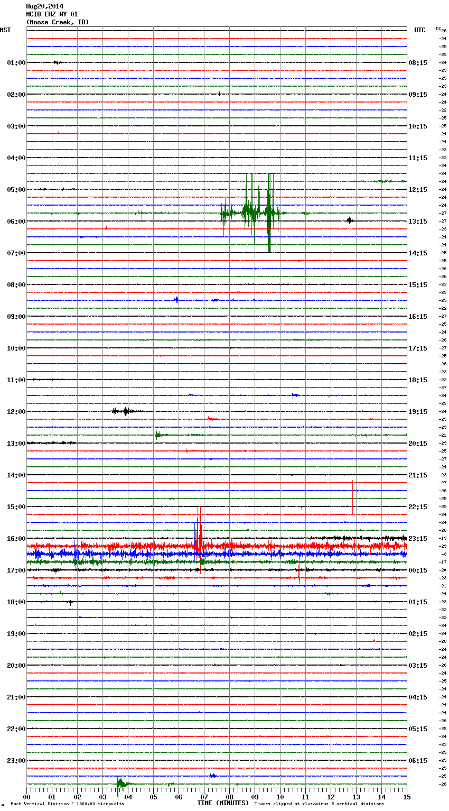Select the 21:00 MST time label
Viewport: 449px width, 811px height.
16,697
